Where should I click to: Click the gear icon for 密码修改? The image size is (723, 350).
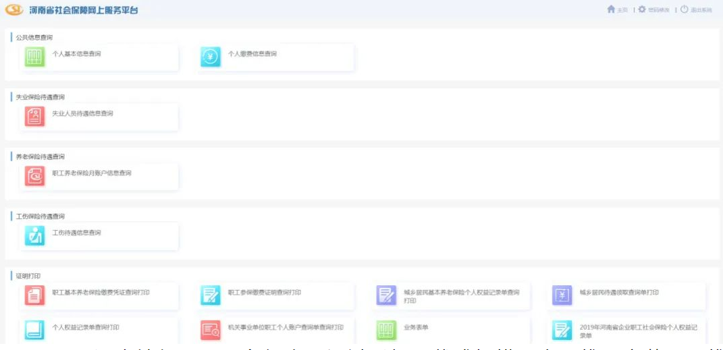point(642,9)
